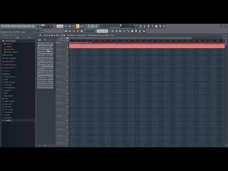Viewport: 228px width, 171px height.
Task: Open the HELP menu
Action: (x=33, y=26)
